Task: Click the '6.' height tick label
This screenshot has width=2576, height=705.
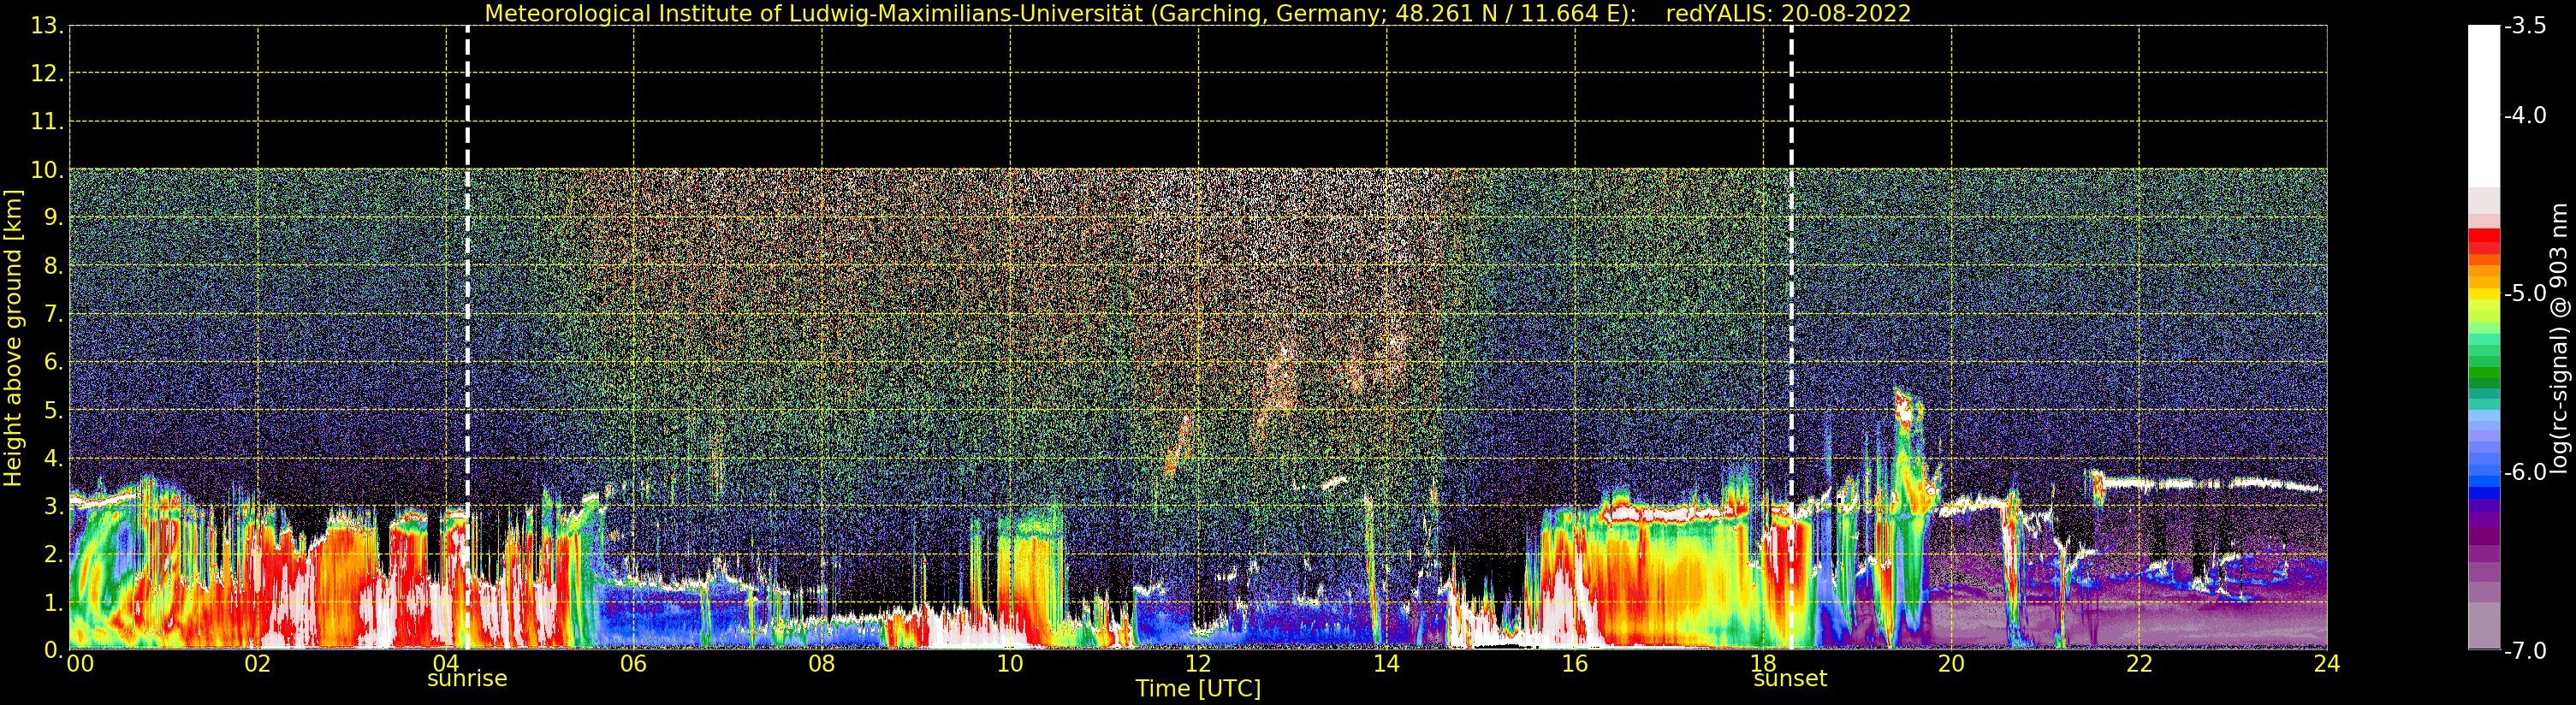Action: [54, 362]
